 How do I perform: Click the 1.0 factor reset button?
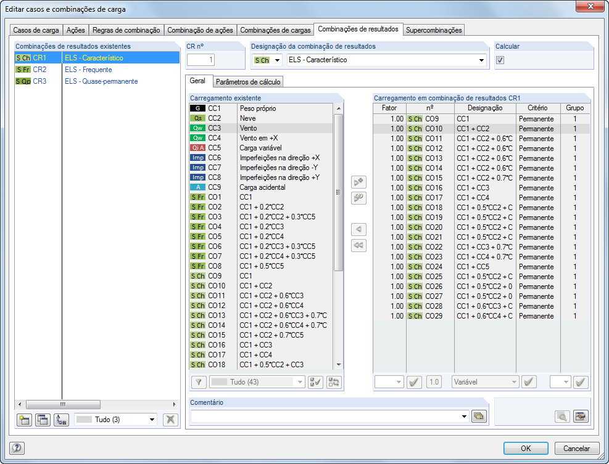[434, 382]
